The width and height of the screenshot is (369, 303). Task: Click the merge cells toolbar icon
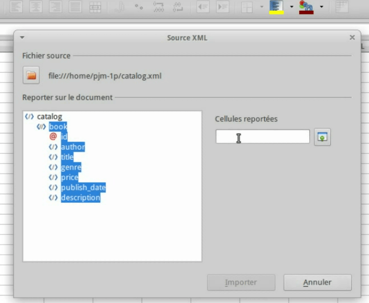95,7
